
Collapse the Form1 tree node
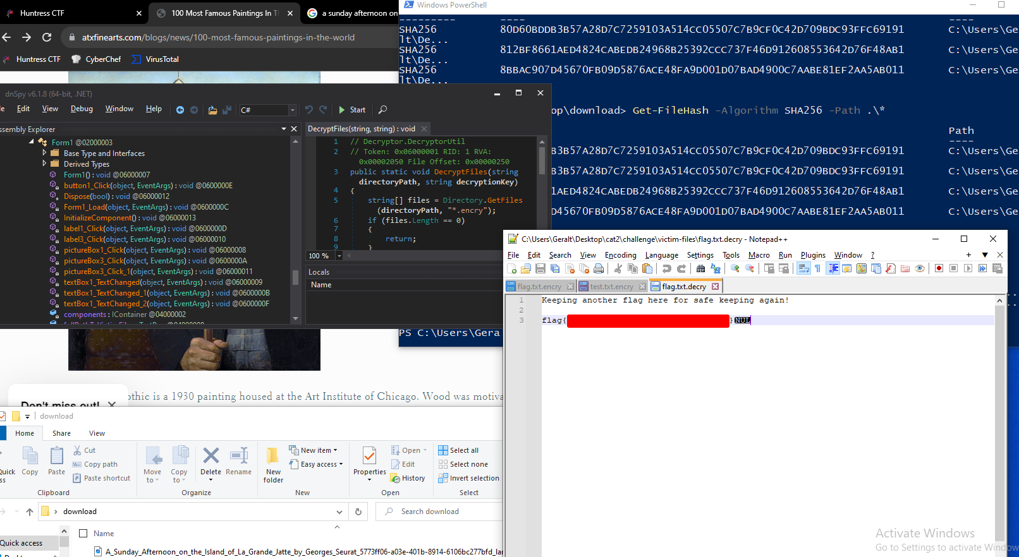click(x=32, y=142)
